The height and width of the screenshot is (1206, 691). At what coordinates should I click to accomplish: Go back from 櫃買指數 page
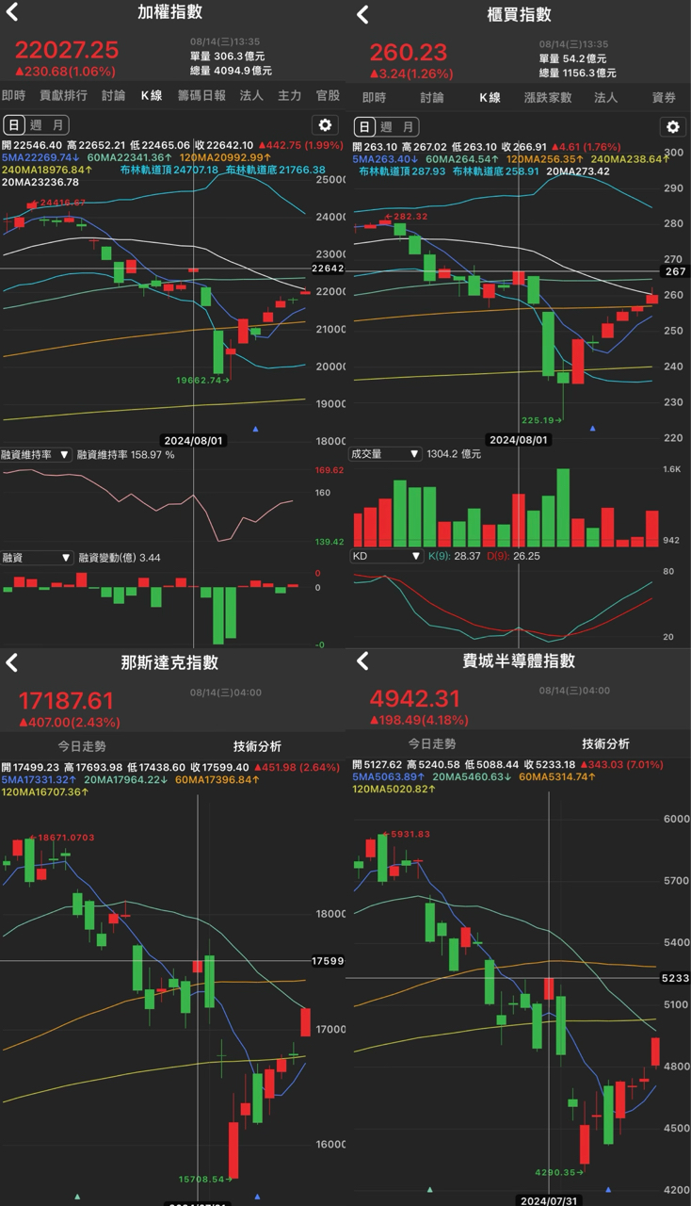tap(362, 15)
